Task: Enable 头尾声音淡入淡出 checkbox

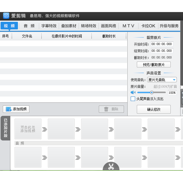Action: pos(133,99)
